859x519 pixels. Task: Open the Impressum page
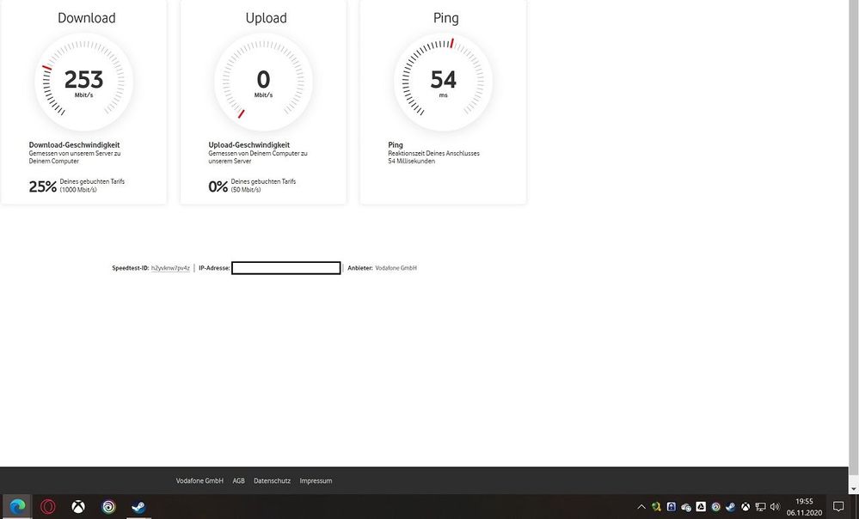point(315,480)
